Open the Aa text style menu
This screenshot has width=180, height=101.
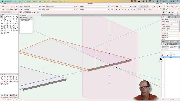[117, 6]
